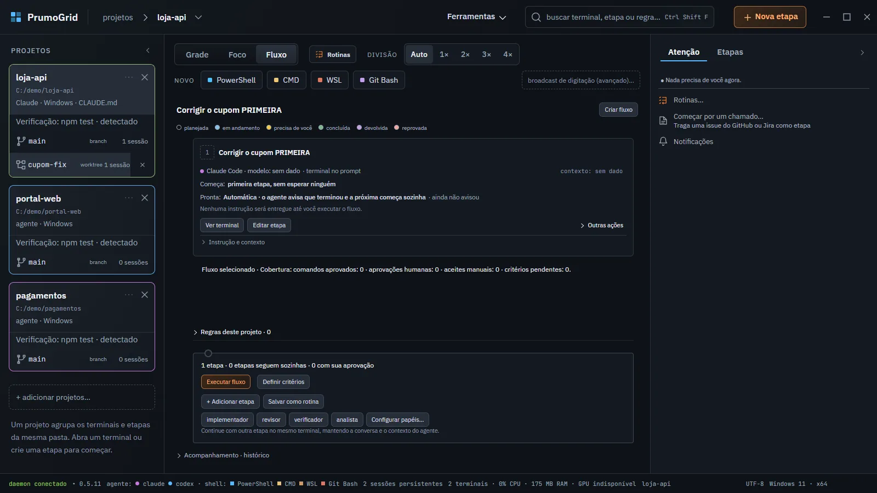The height and width of the screenshot is (493, 877).
Task: Set division to 1×
Action: click(x=444, y=54)
